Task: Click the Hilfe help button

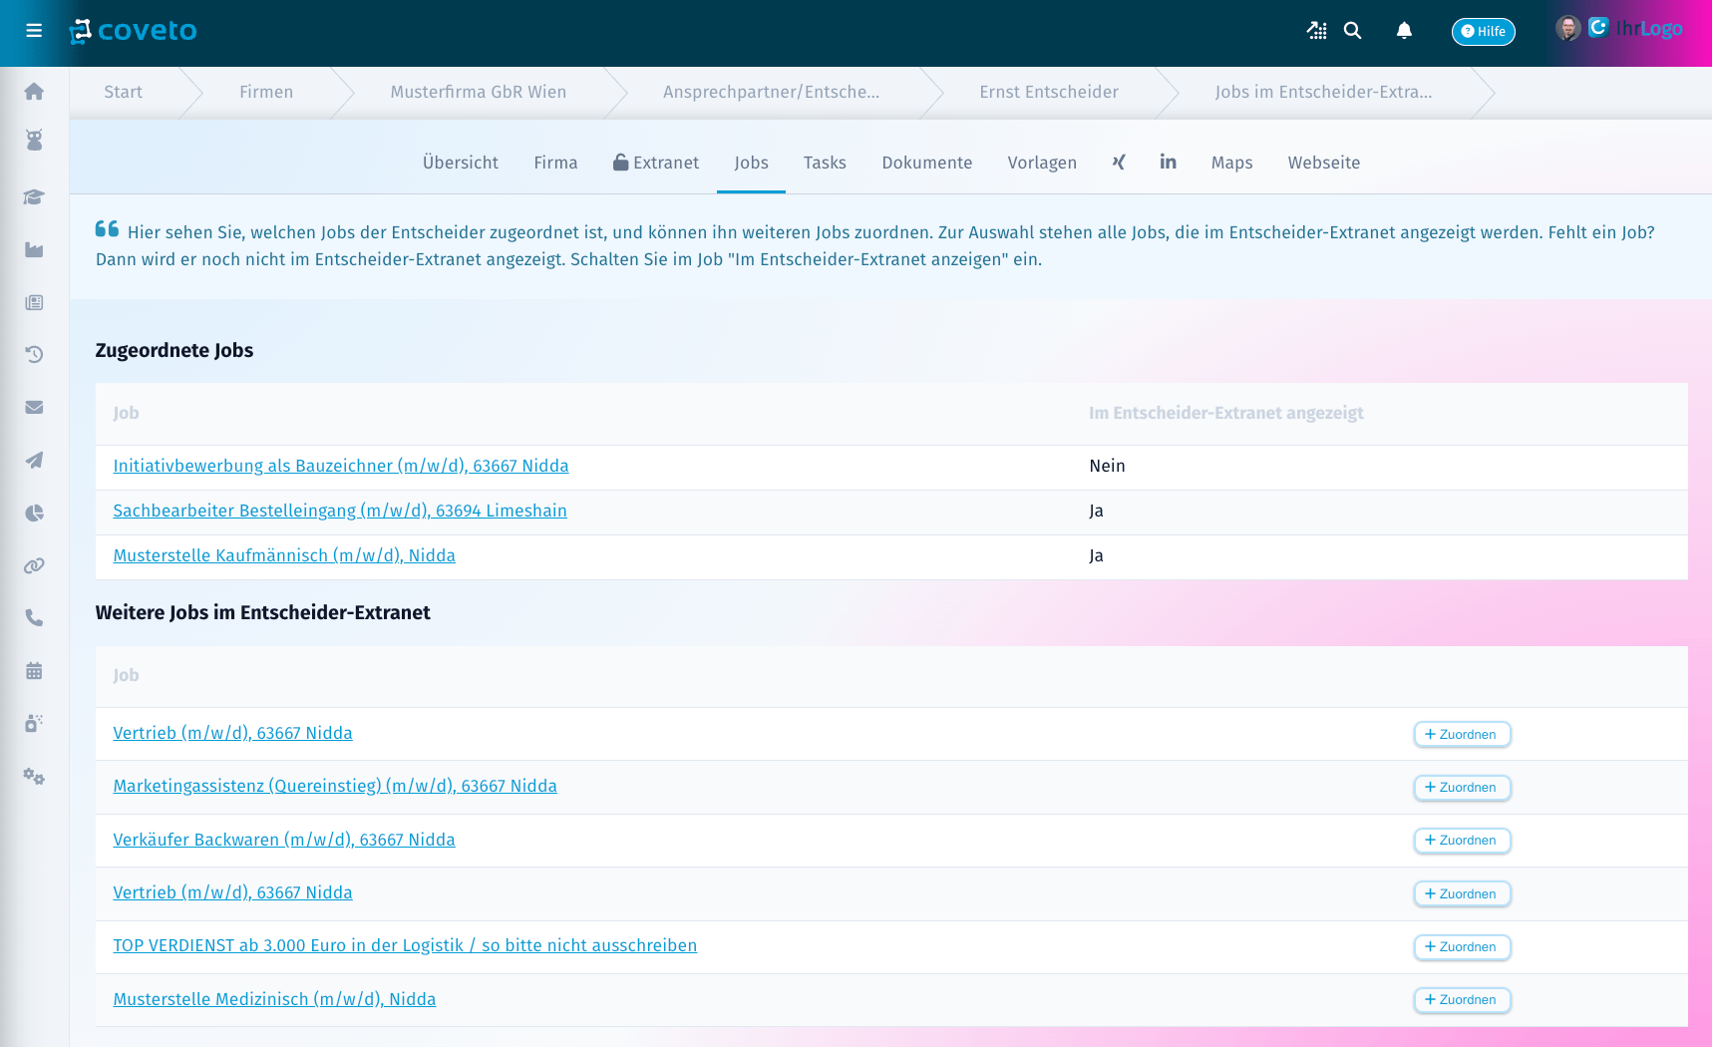Action: pyautogui.click(x=1483, y=32)
